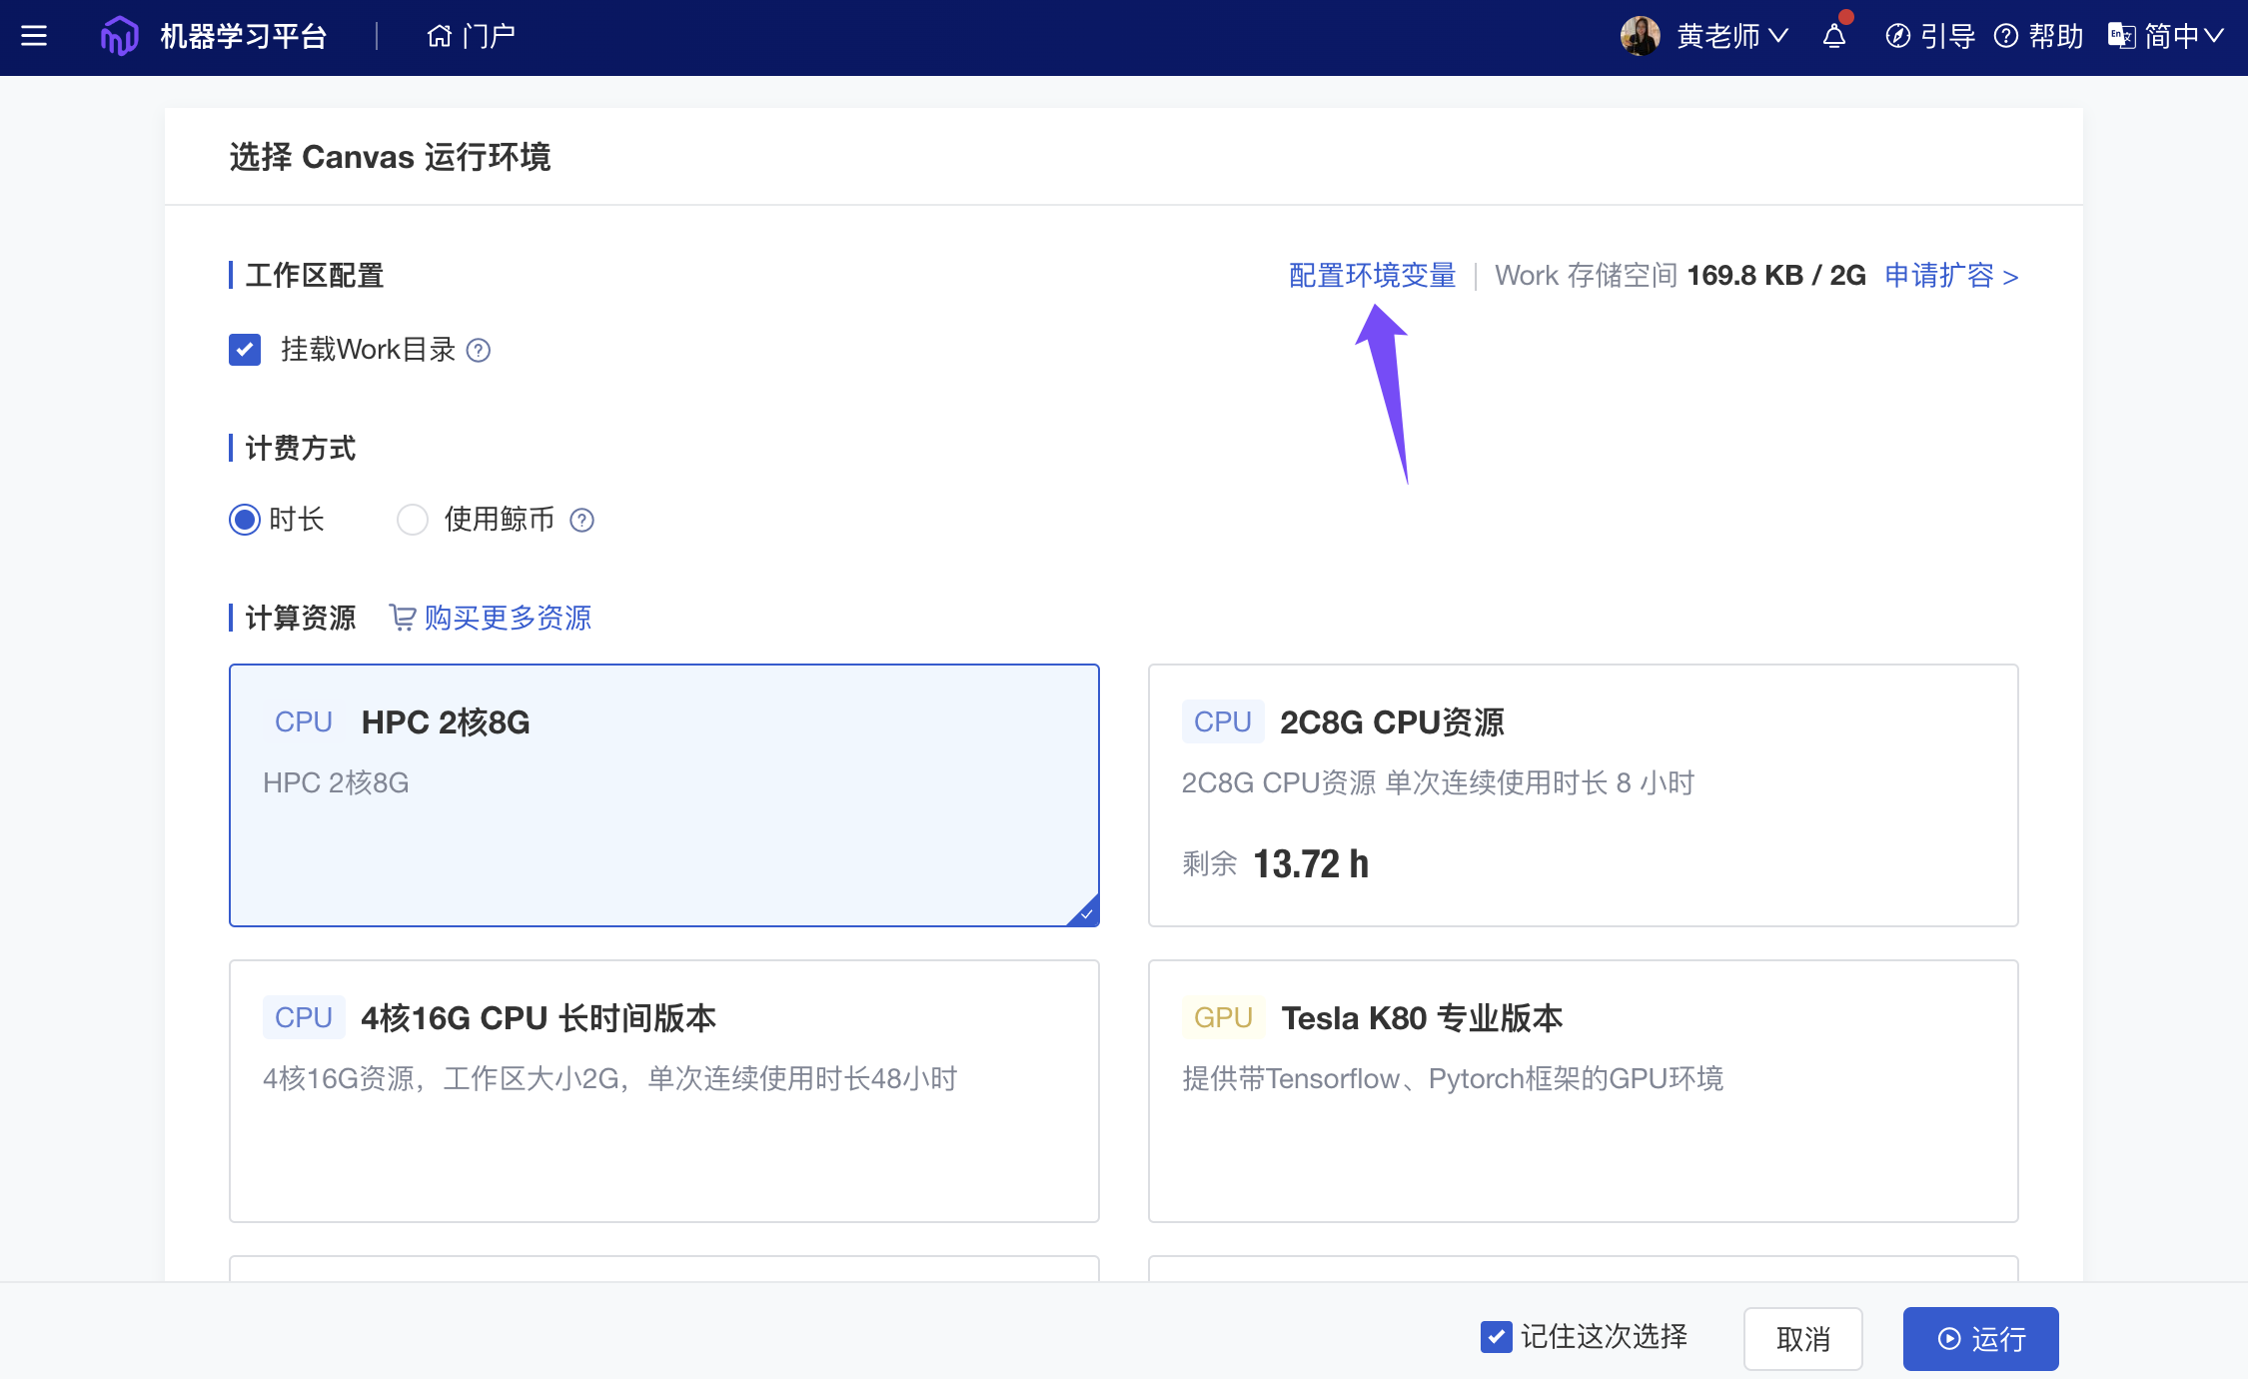Open the hamburger menu icon
The image size is (2248, 1379).
pyautogui.click(x=34, y=37)
